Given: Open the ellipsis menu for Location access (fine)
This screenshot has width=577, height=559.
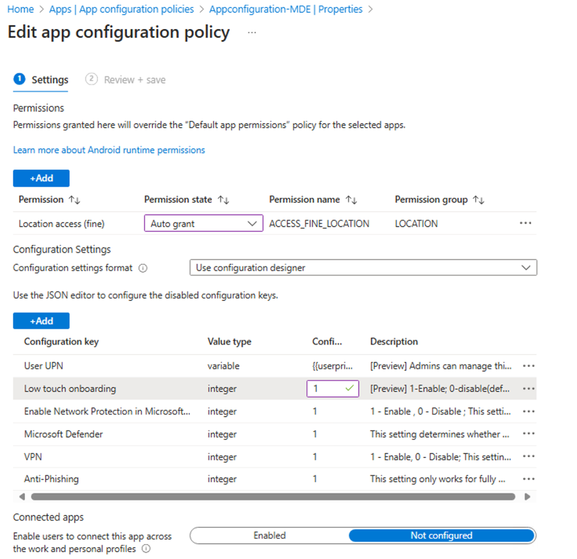Looking at the screenshot, I should (x=526, y=223).
